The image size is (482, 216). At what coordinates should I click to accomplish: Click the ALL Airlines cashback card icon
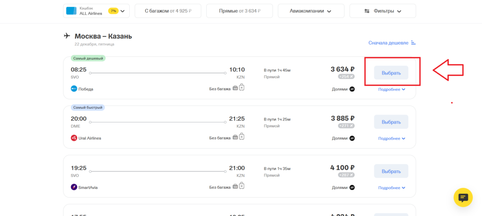click(x=71, y=11)
